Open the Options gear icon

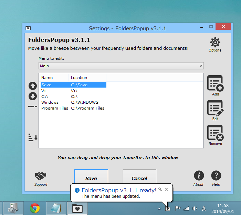pyautogui.click(x=215, y=42)
